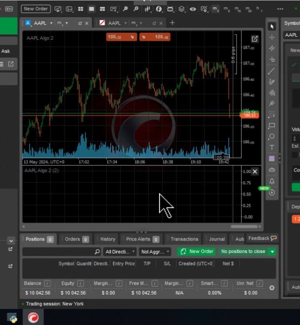Click the chart horizontal scrollbar thumb
Viewport: 300px width, 325px height.
tap(244, 226)
